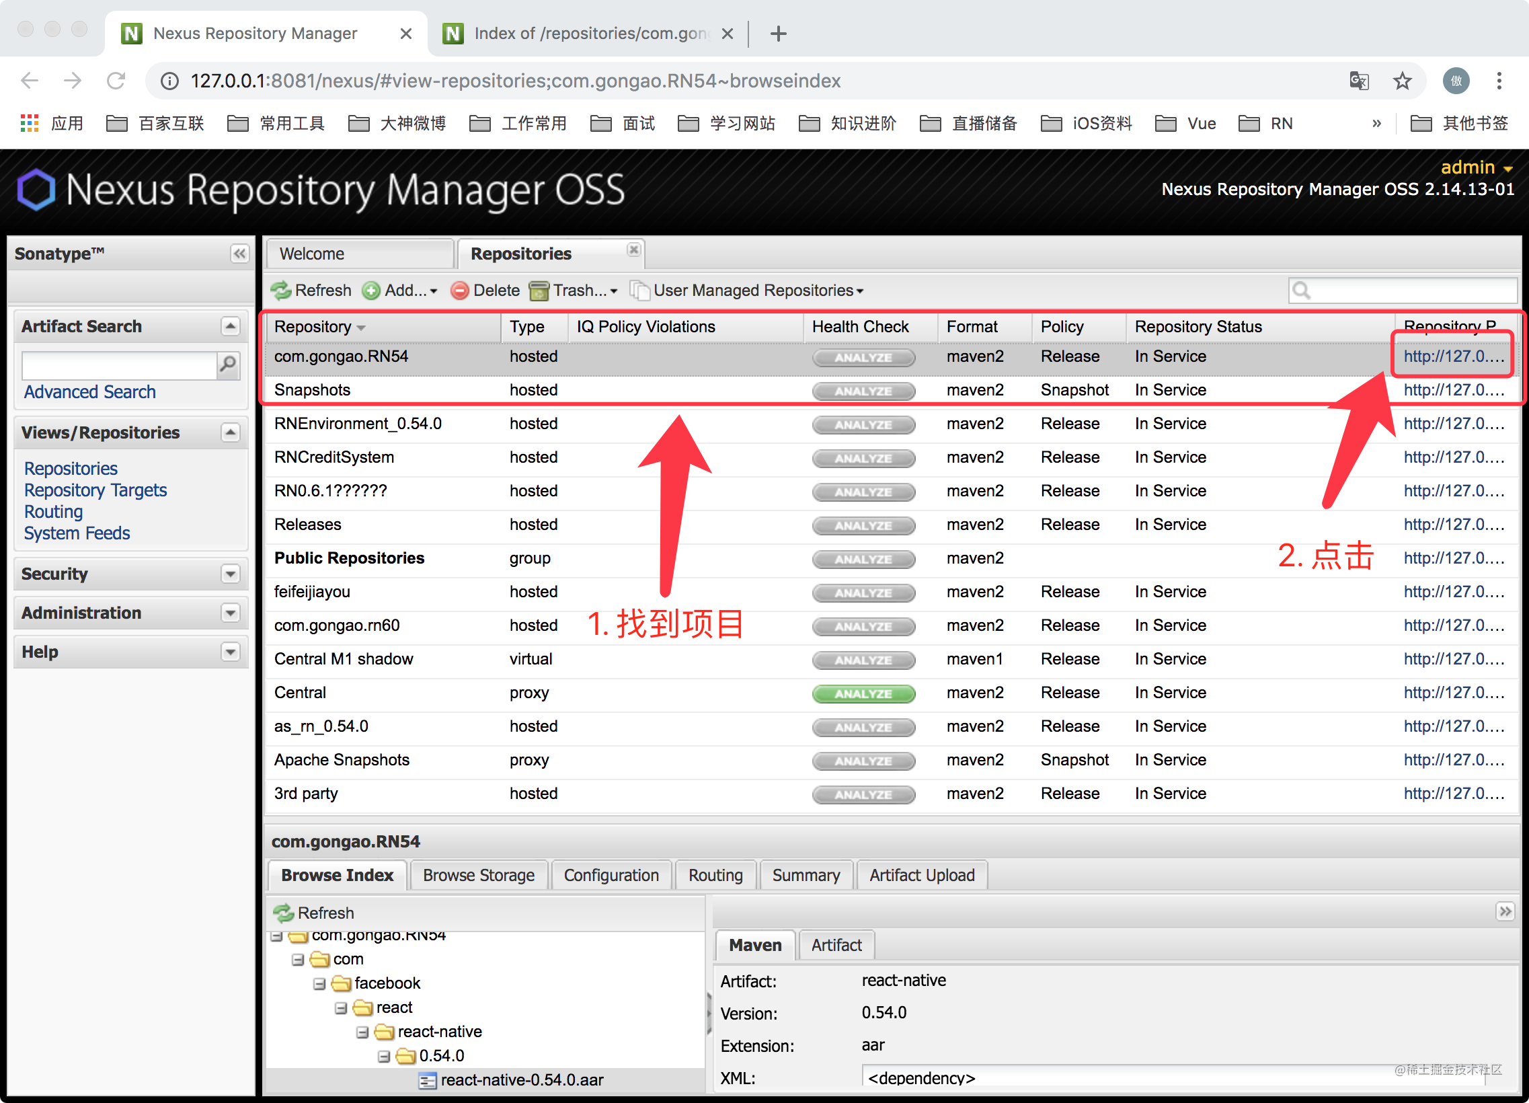Switch to the Welcome tab

point(360,254)
